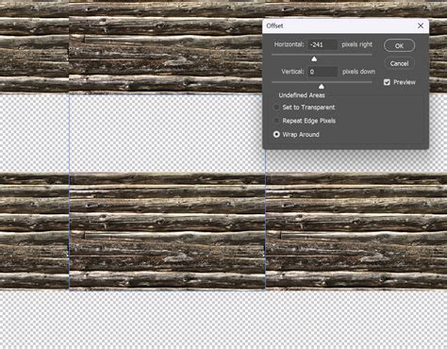The height and width of the screenshot is (349, 447).
Task: Click the 'Undefined Areas' label
Action: click(x=302, y=95)
